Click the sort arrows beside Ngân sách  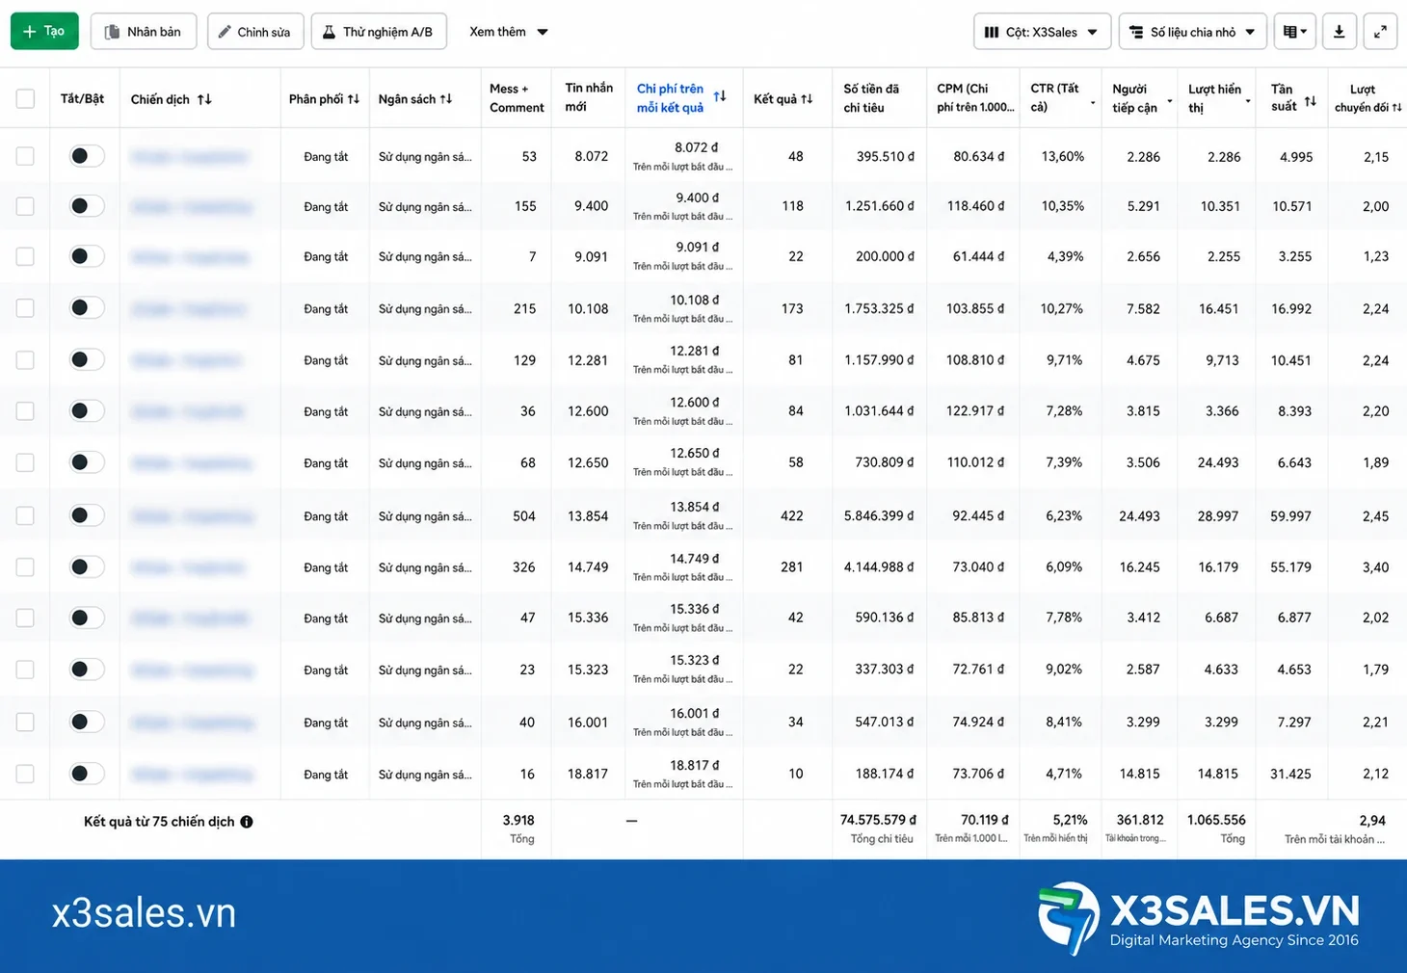[x=445, y=99]
